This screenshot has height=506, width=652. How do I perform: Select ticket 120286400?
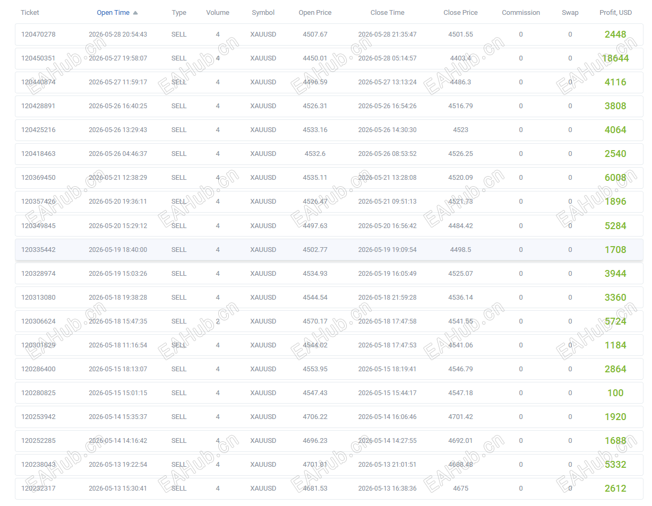pyautogui.click(x=38, y=369)
